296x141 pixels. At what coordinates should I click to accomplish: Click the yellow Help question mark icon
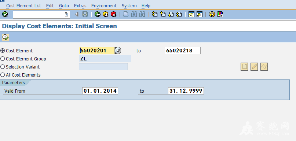tap(212, 14)
